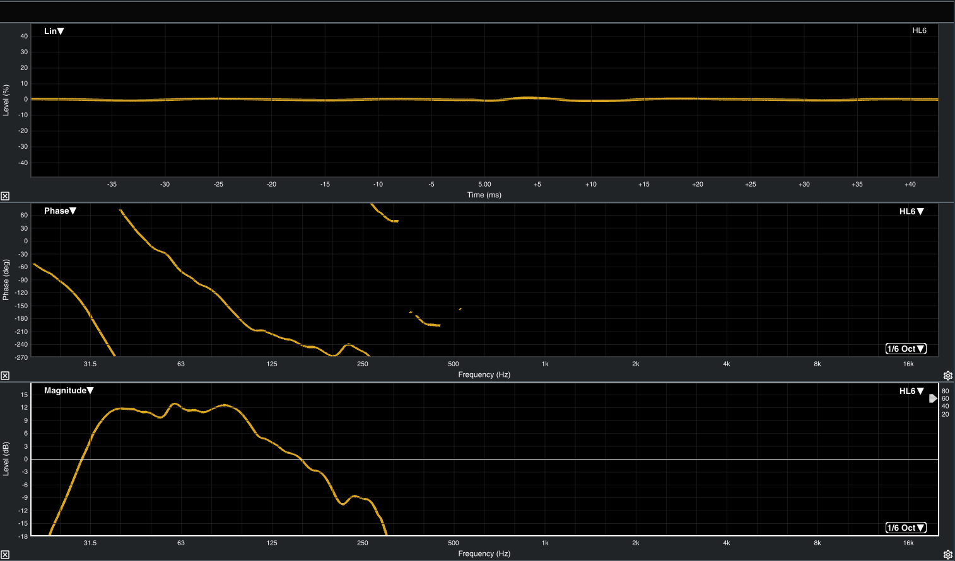Open Magnitude plot settings gear
The image size is (955, 561).
[x=947, y=555]
